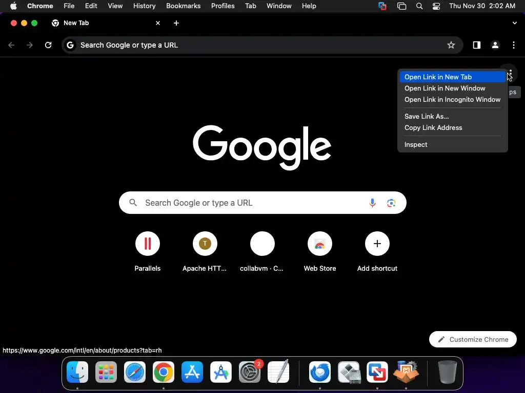Open the File menu

[69, 6]
